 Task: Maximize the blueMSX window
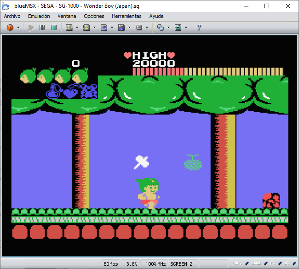[x=267, y=6]
